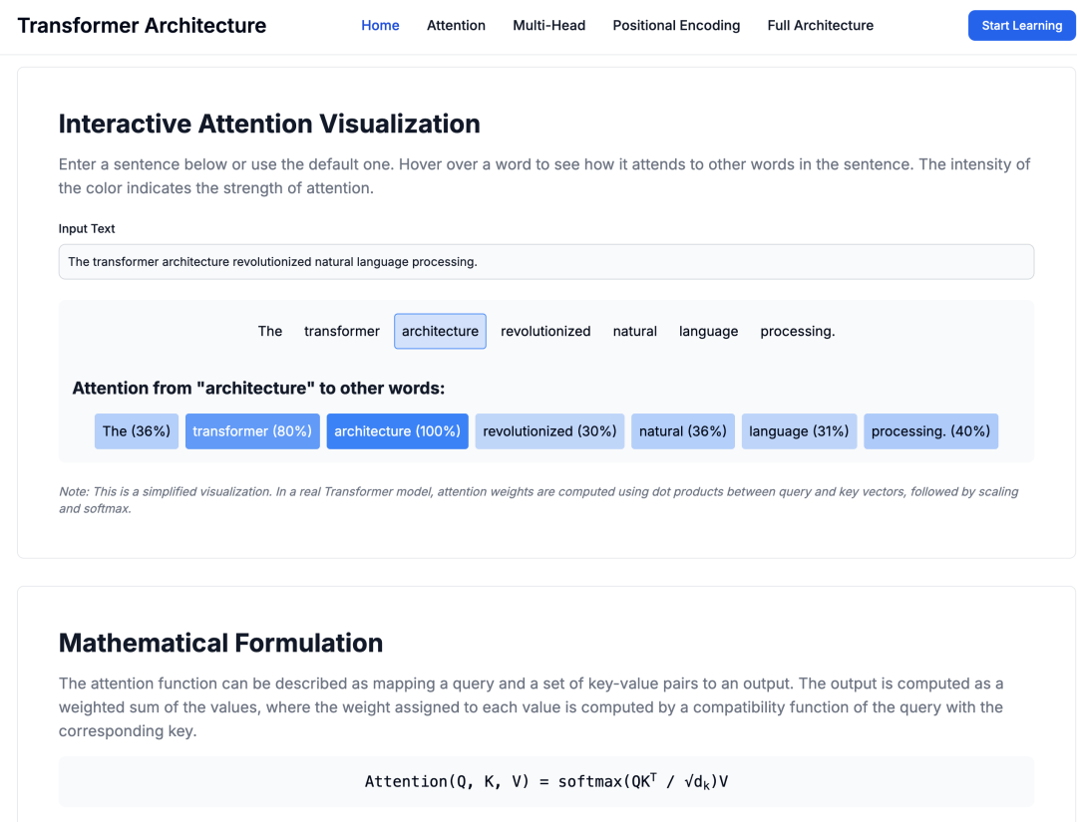Click the Transformer Architecture site title
The height and width of the screenshot is (822, 1077).
[142, 26]
